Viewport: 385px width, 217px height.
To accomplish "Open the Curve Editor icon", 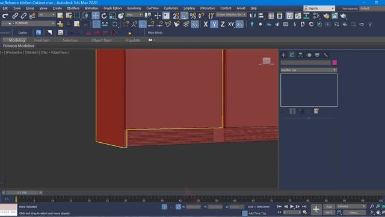I will [x=298, y=16].
